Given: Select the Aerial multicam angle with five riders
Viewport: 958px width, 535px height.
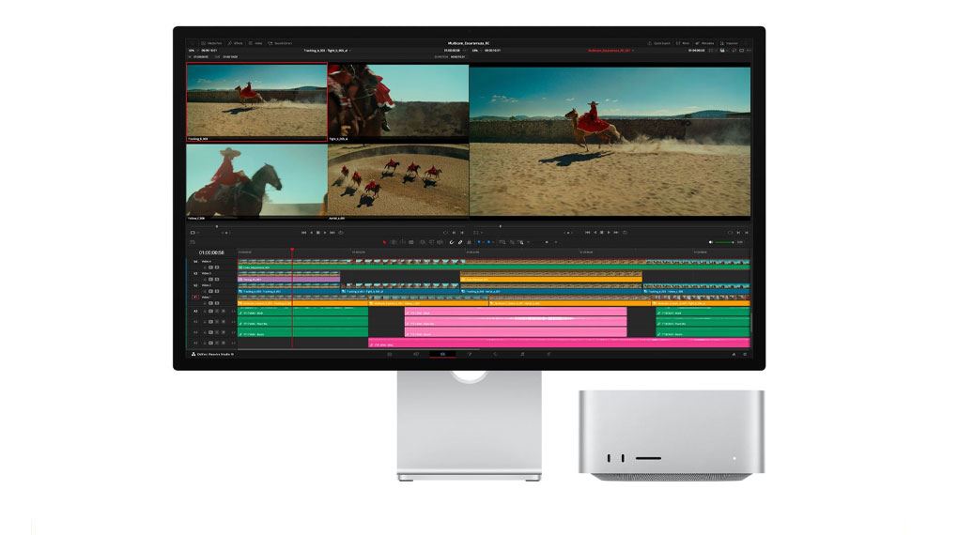Looking at the screenshot, I should (398, 181).
